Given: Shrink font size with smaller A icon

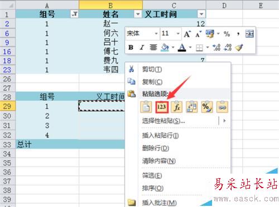Looking at the screenshot, I should point(199,34).
